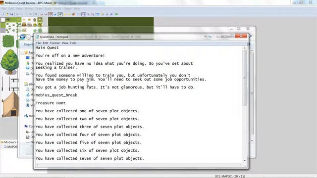Pick the green bush tile in tileset
Image resolution: width=317 pixels, height=178 pixels.
point(8,41)
